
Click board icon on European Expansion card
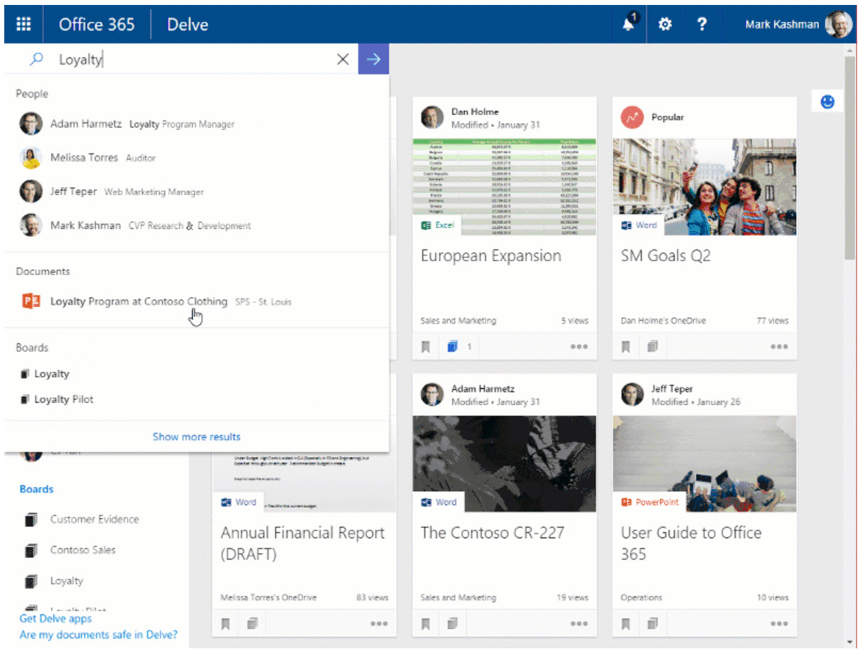pos(452,347)
